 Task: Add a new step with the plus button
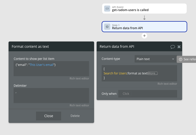tap(144, 36)
